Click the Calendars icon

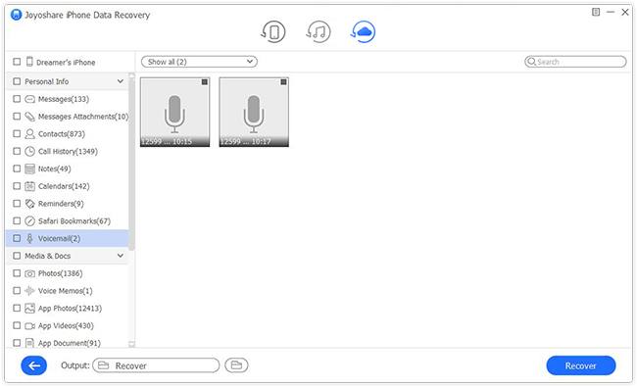(x=30, y=186)
